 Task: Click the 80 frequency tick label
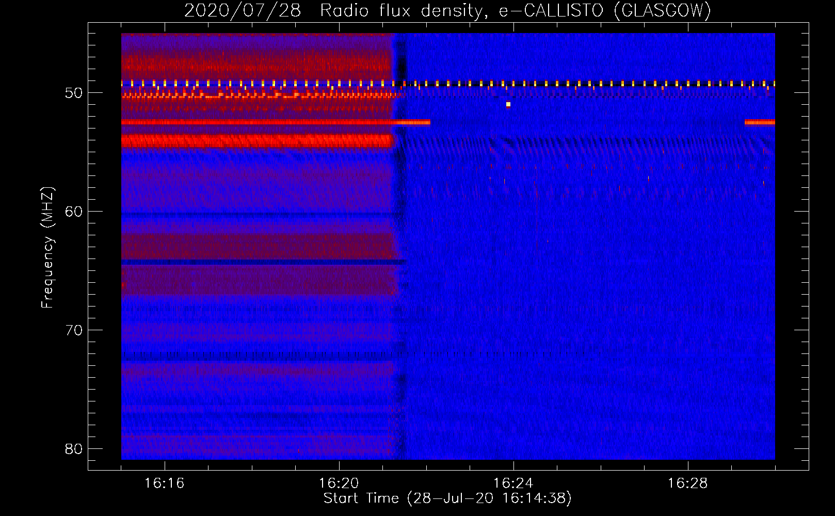coord(74,449)
